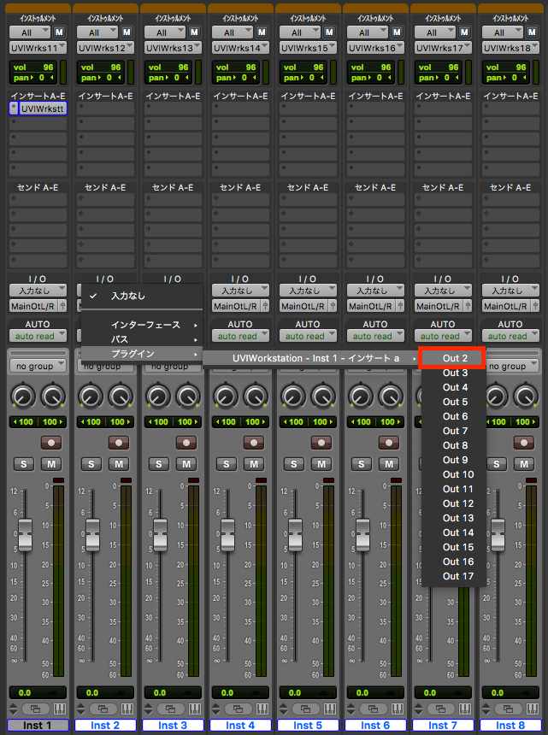Click MIDI mute M on UVIWrks11

pos(59,32)
